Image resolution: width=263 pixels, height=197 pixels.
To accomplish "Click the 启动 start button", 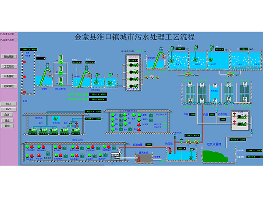I will tap(7, 115).
